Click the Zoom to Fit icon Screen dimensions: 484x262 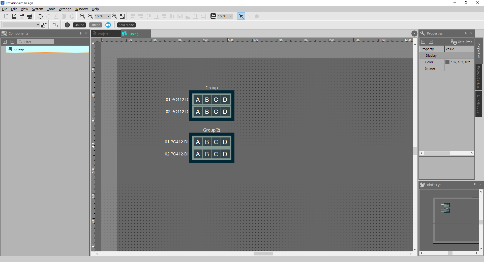point(122,16)
